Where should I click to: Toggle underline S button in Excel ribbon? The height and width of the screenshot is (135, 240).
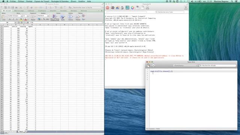point(16,19)
